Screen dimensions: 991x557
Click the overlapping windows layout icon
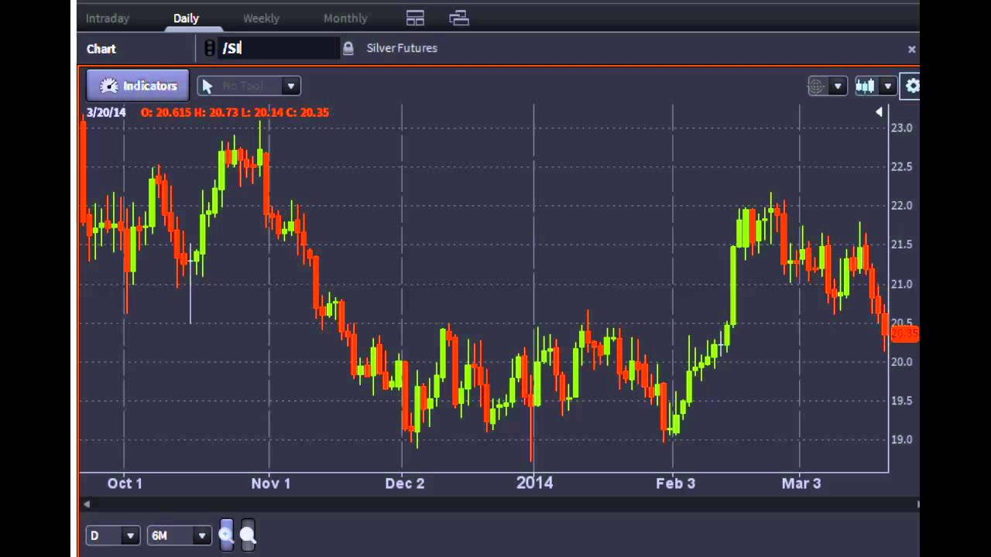click(459, 18)
